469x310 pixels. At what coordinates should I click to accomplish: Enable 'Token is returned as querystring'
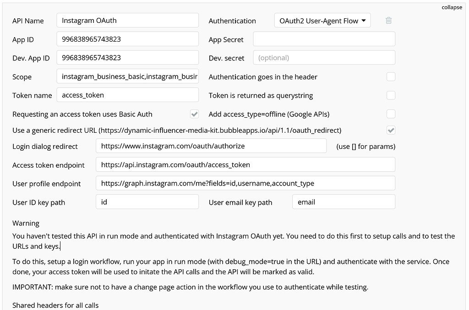click(x=391, y=95)
